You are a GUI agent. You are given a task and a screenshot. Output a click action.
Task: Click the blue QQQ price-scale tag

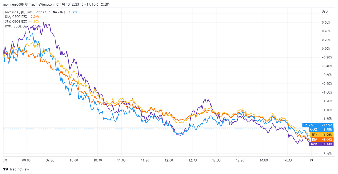(321, 130)
